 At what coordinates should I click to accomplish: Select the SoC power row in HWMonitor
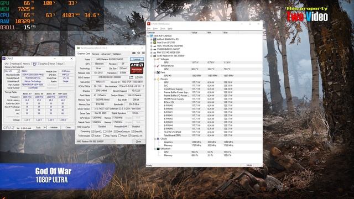[204, 86]
